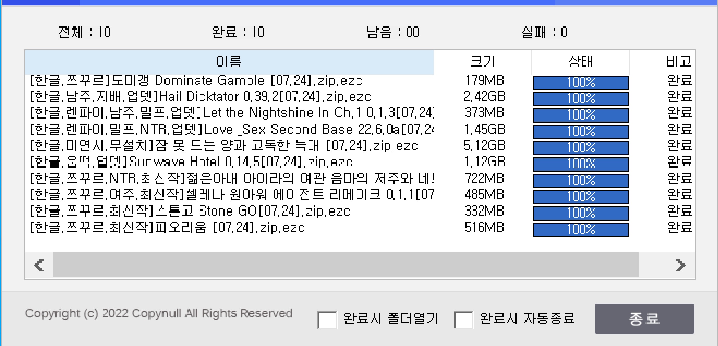
Task: Click the 상태 column header
Action: pyautogui.click(x=580, y=62)
